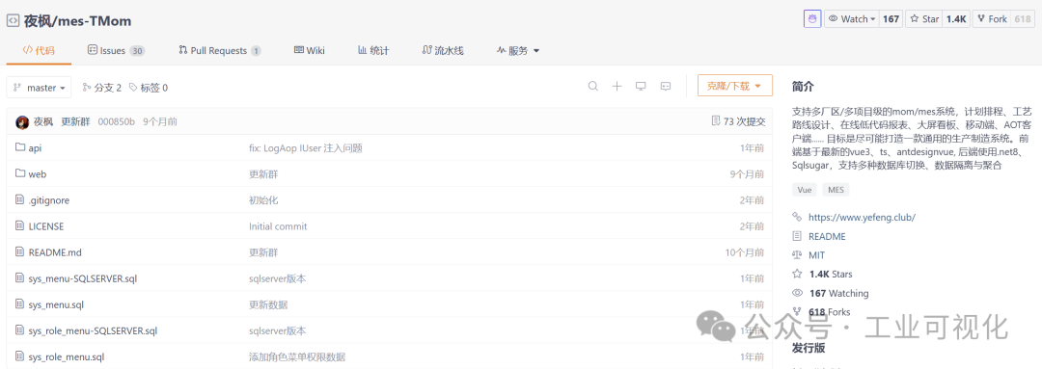The image size is (1042, 369).
Task: Click the file icon for README.md
Action: pos(19,252)
